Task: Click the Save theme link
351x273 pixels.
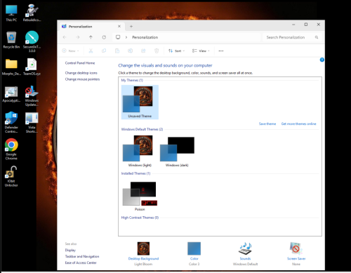Action: [x=267, y=124]
